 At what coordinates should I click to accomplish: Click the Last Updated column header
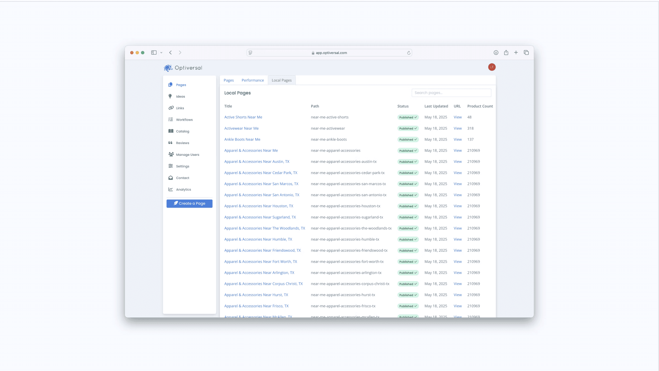tap(436, 106)
